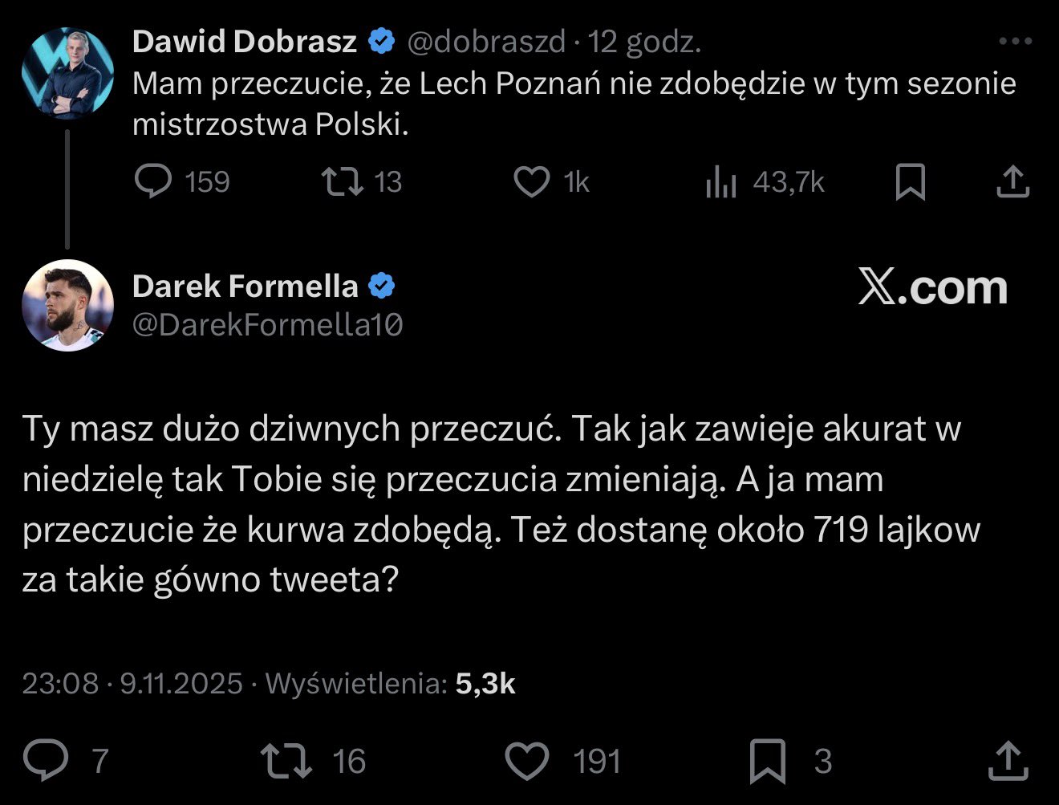Like Darek Formella's reply
1059x805 pixels.
(x=528, y=759)
